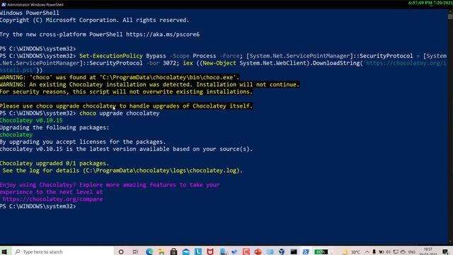453x255 pixels.
Task: Open the orange C Camtasia icon
Action: coord(246,251)
